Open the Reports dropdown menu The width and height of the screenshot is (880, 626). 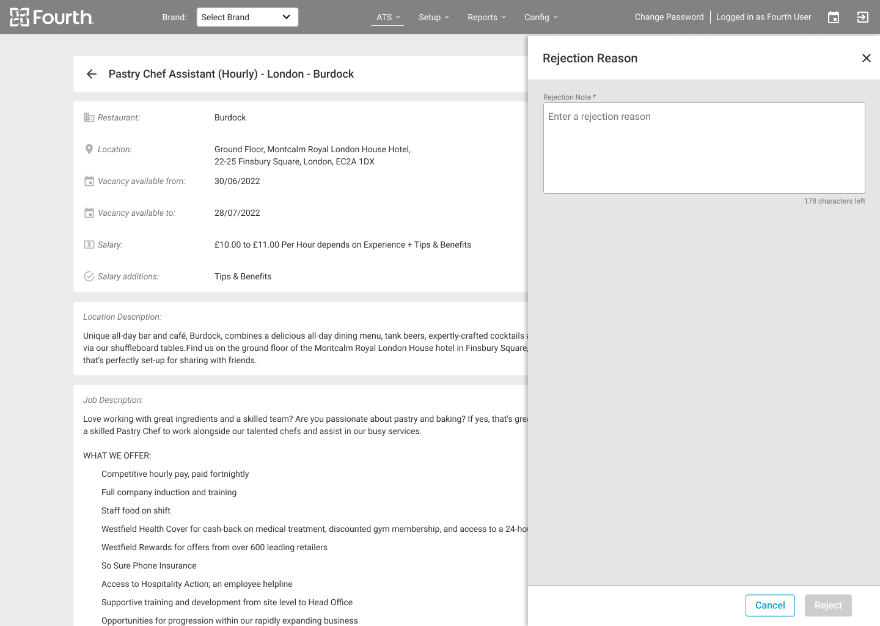coord(486,17)
